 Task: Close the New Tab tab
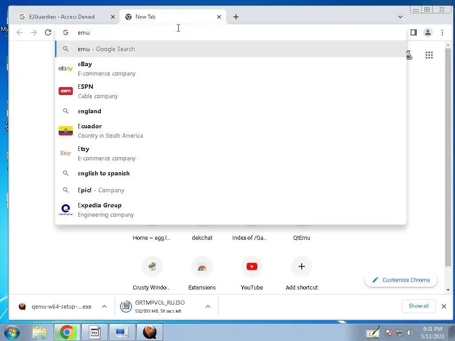219,17
